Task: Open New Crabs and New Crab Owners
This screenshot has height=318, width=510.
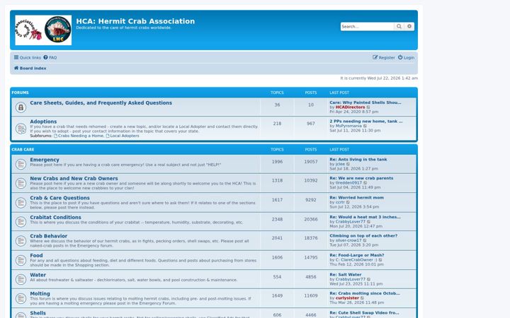Action: pos(74,179)
